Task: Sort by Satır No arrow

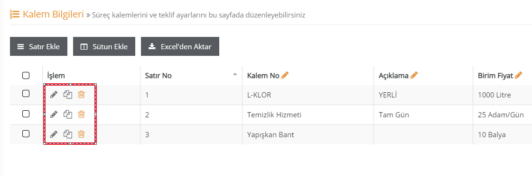Action: coord(235,74)
